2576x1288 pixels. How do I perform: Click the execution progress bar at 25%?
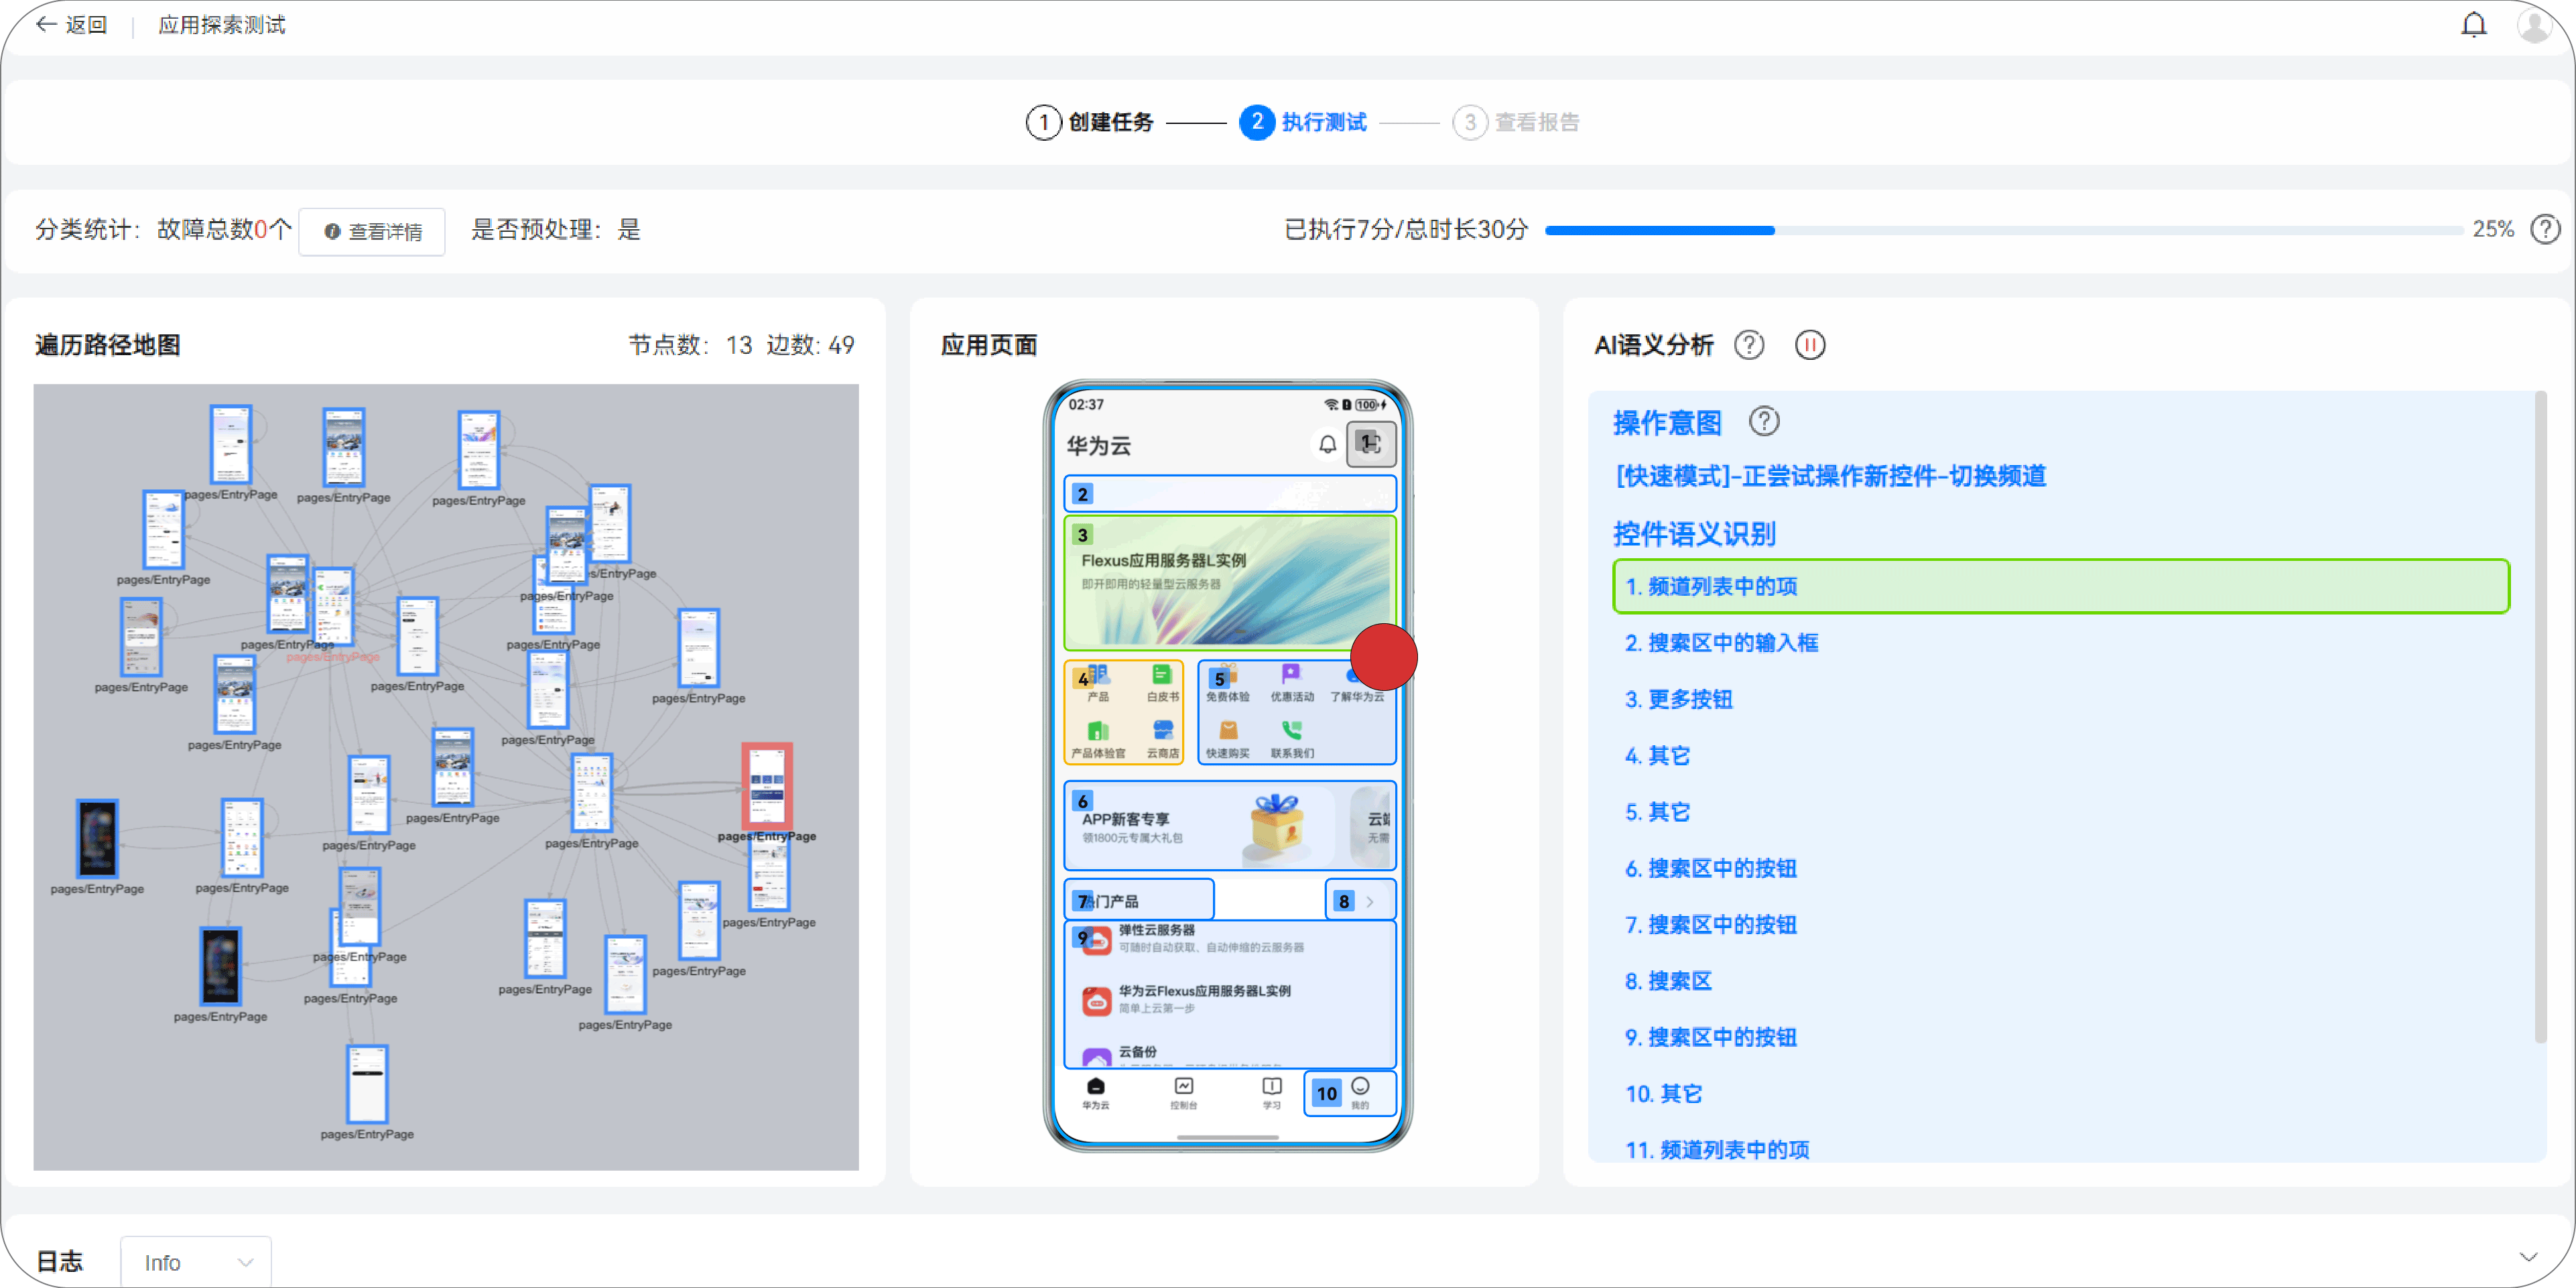coord(1999,230)
